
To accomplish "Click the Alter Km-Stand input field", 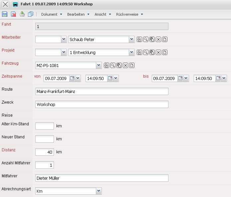I will [x=45, y=126].
